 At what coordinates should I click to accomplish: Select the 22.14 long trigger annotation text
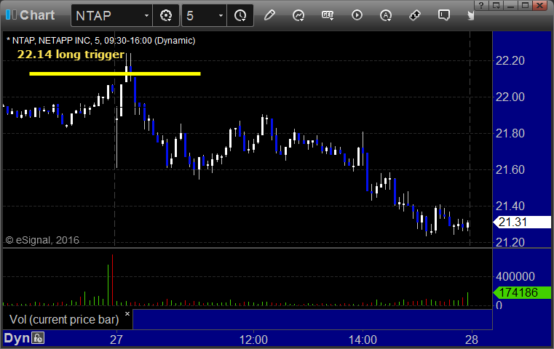tap(71, 55)
